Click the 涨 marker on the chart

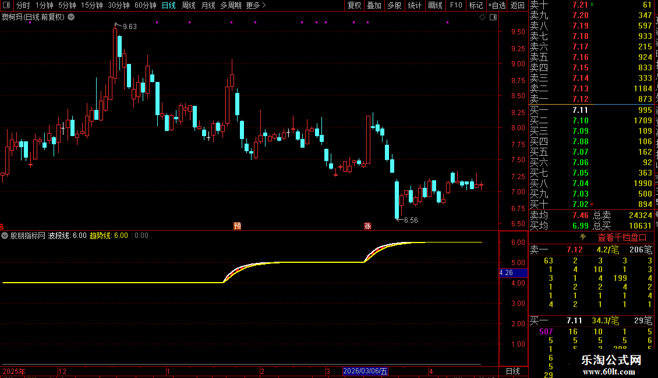pos(367,226)
